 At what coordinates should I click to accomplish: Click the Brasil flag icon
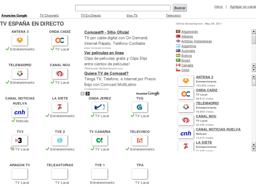(x=178, y=60)
